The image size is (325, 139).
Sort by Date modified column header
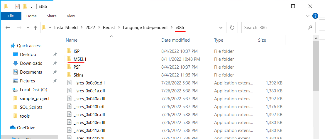pyautogui.click(x=175, y=40)
